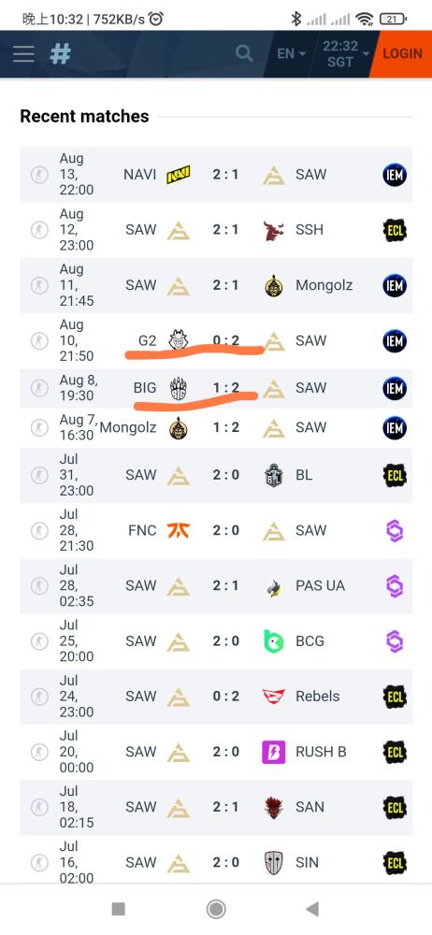The width and height of the screenshot is (432, 935).
Task: Open the IEM event icon for NAVI match
Action: click(395, 175)
